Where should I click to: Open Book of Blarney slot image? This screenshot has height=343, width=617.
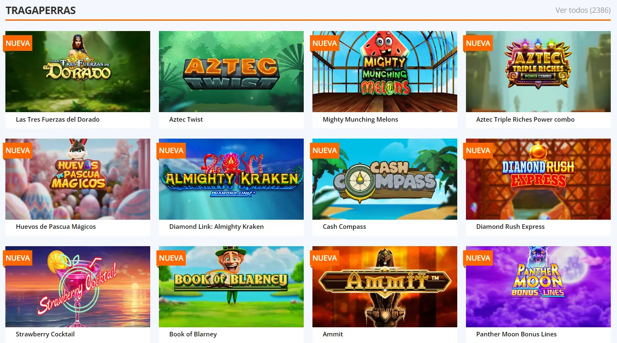pos(231,287)
